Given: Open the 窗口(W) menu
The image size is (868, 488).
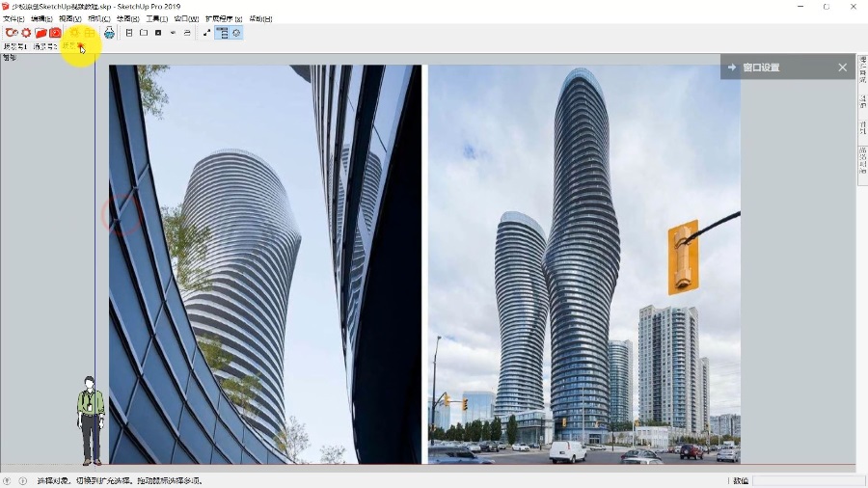Looking at the screenshot, I should [186, 19].
